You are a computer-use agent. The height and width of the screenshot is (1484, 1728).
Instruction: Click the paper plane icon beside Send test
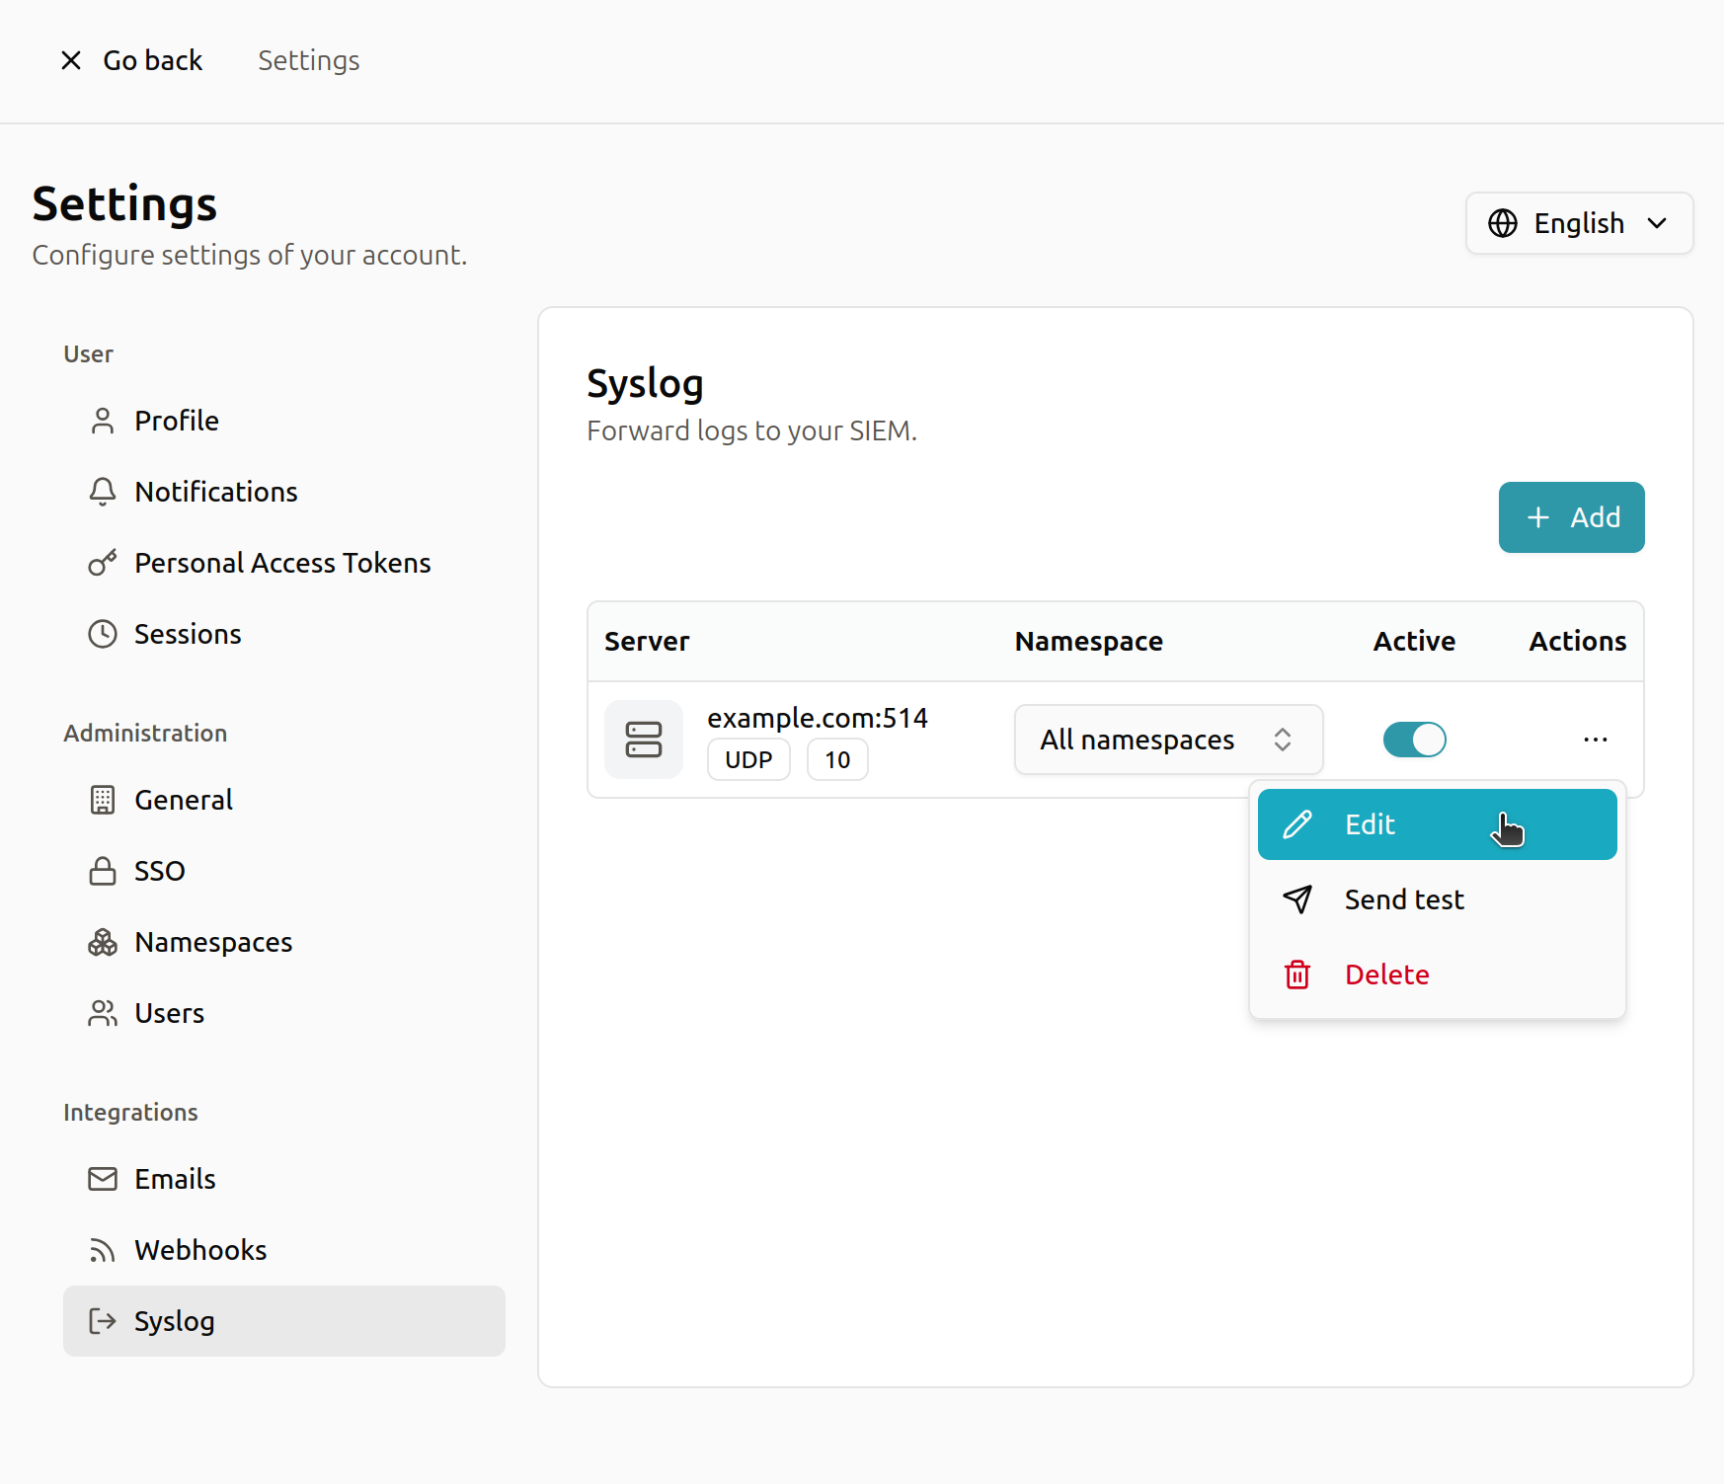(1296, 899)
